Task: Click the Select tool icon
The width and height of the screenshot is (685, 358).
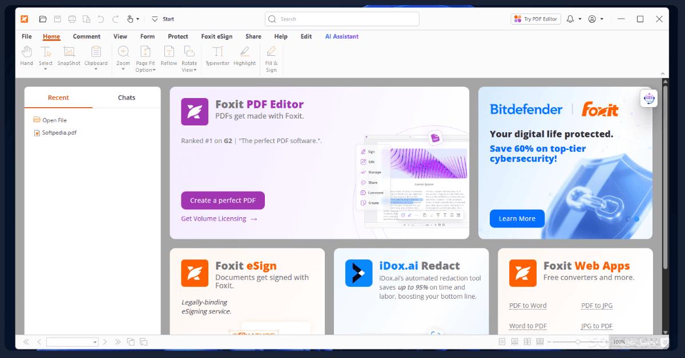Action: point(46,52)
